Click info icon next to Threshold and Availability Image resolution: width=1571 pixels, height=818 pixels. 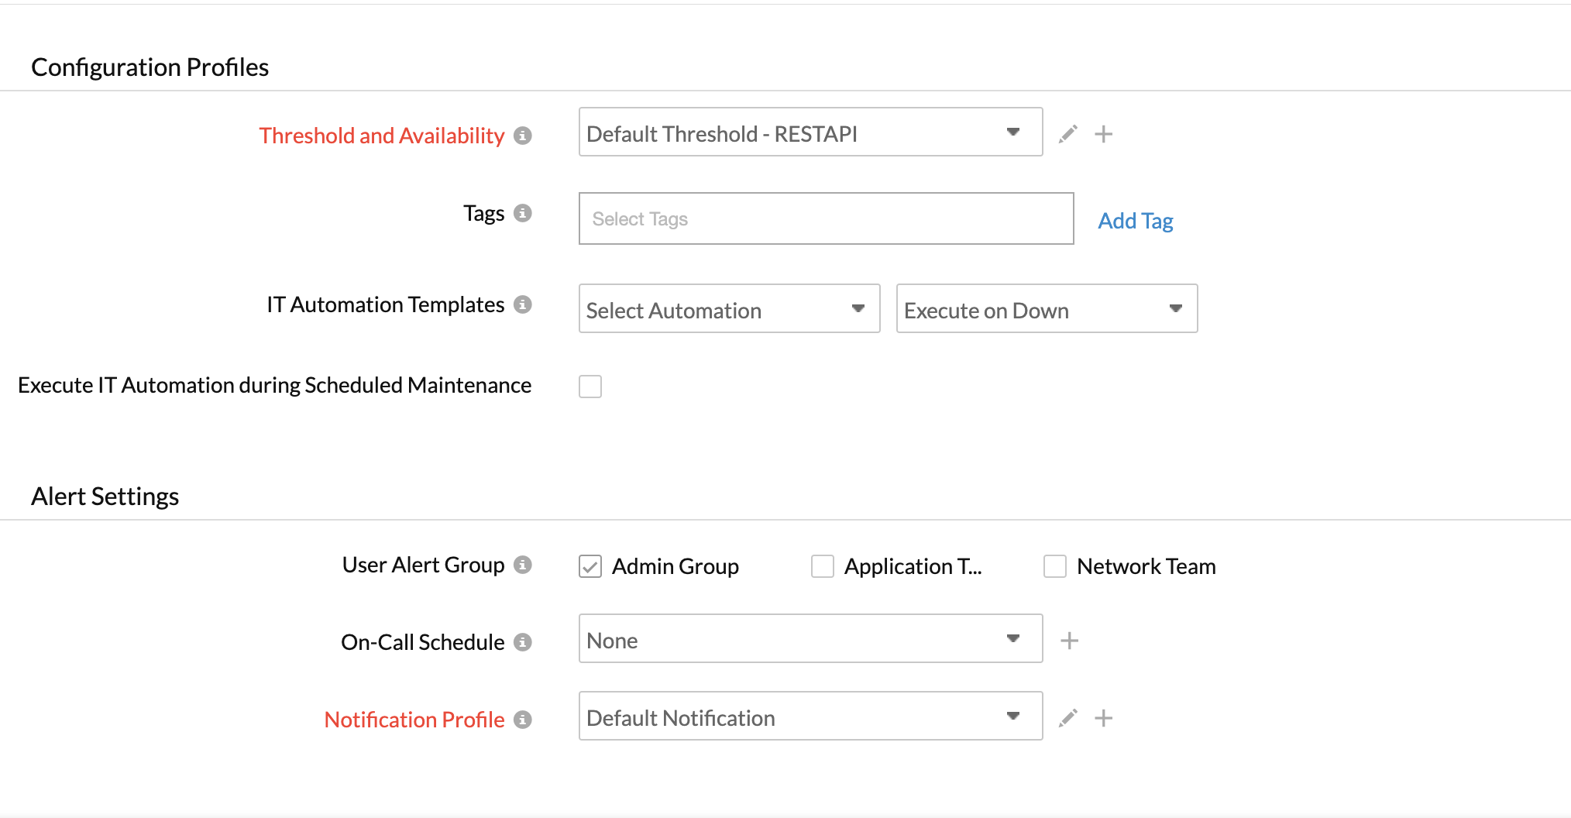(x=523, y=136)
